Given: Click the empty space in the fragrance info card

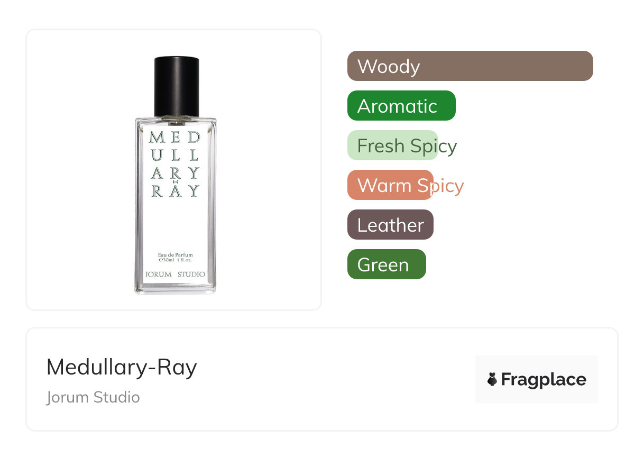Looking at the screenshot, I should pos(328,379).
